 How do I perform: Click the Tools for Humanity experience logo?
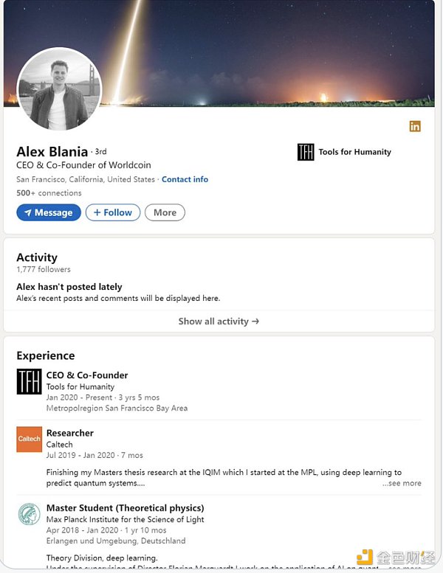pyautogui.click(x=30, y=381)
